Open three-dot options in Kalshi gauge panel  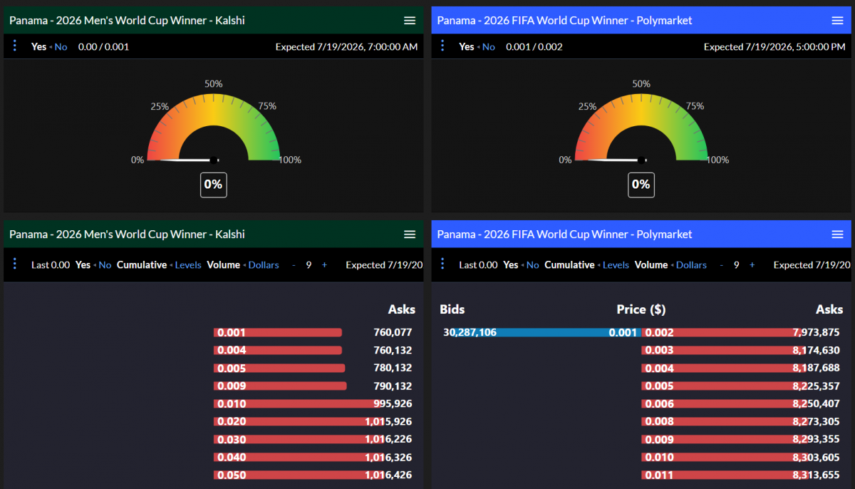(x=15, y=46)
